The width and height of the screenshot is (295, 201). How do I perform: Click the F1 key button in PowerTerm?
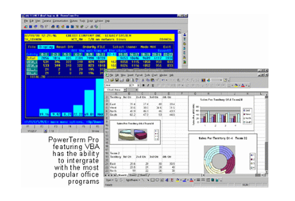point(28,127)
